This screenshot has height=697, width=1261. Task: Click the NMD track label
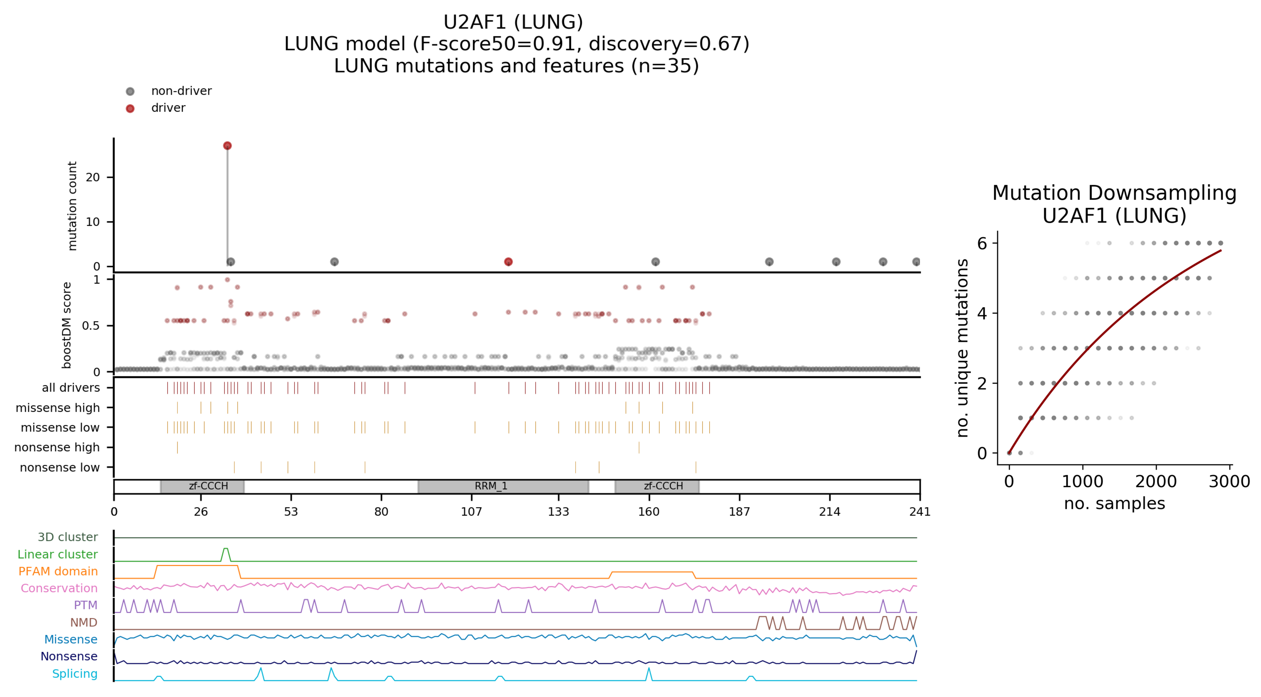click(x=84, y=622)
